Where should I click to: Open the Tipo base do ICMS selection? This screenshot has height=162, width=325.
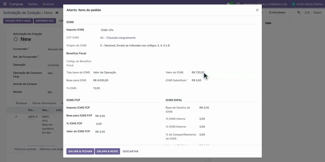(x=105, y=72)
